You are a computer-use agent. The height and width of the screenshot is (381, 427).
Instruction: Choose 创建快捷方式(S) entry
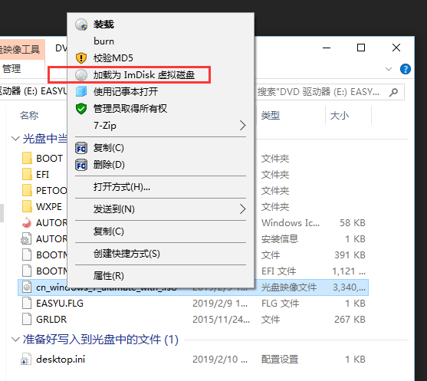(161, 254)
